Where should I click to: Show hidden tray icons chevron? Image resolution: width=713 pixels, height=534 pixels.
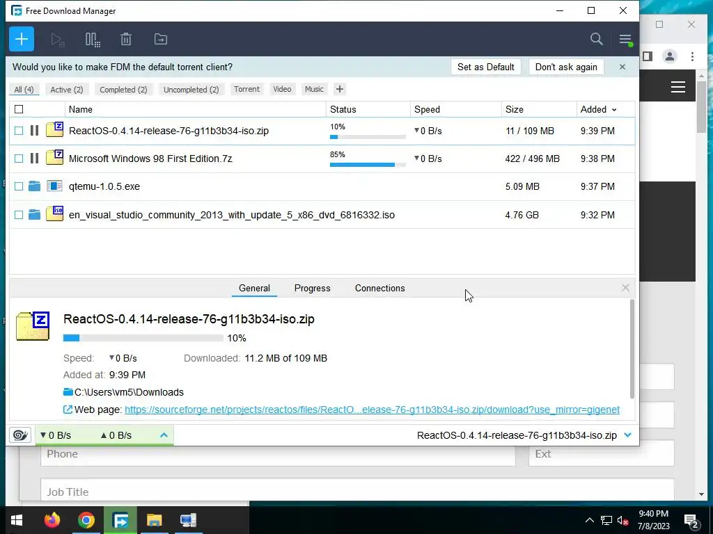(x=589, y=520)
